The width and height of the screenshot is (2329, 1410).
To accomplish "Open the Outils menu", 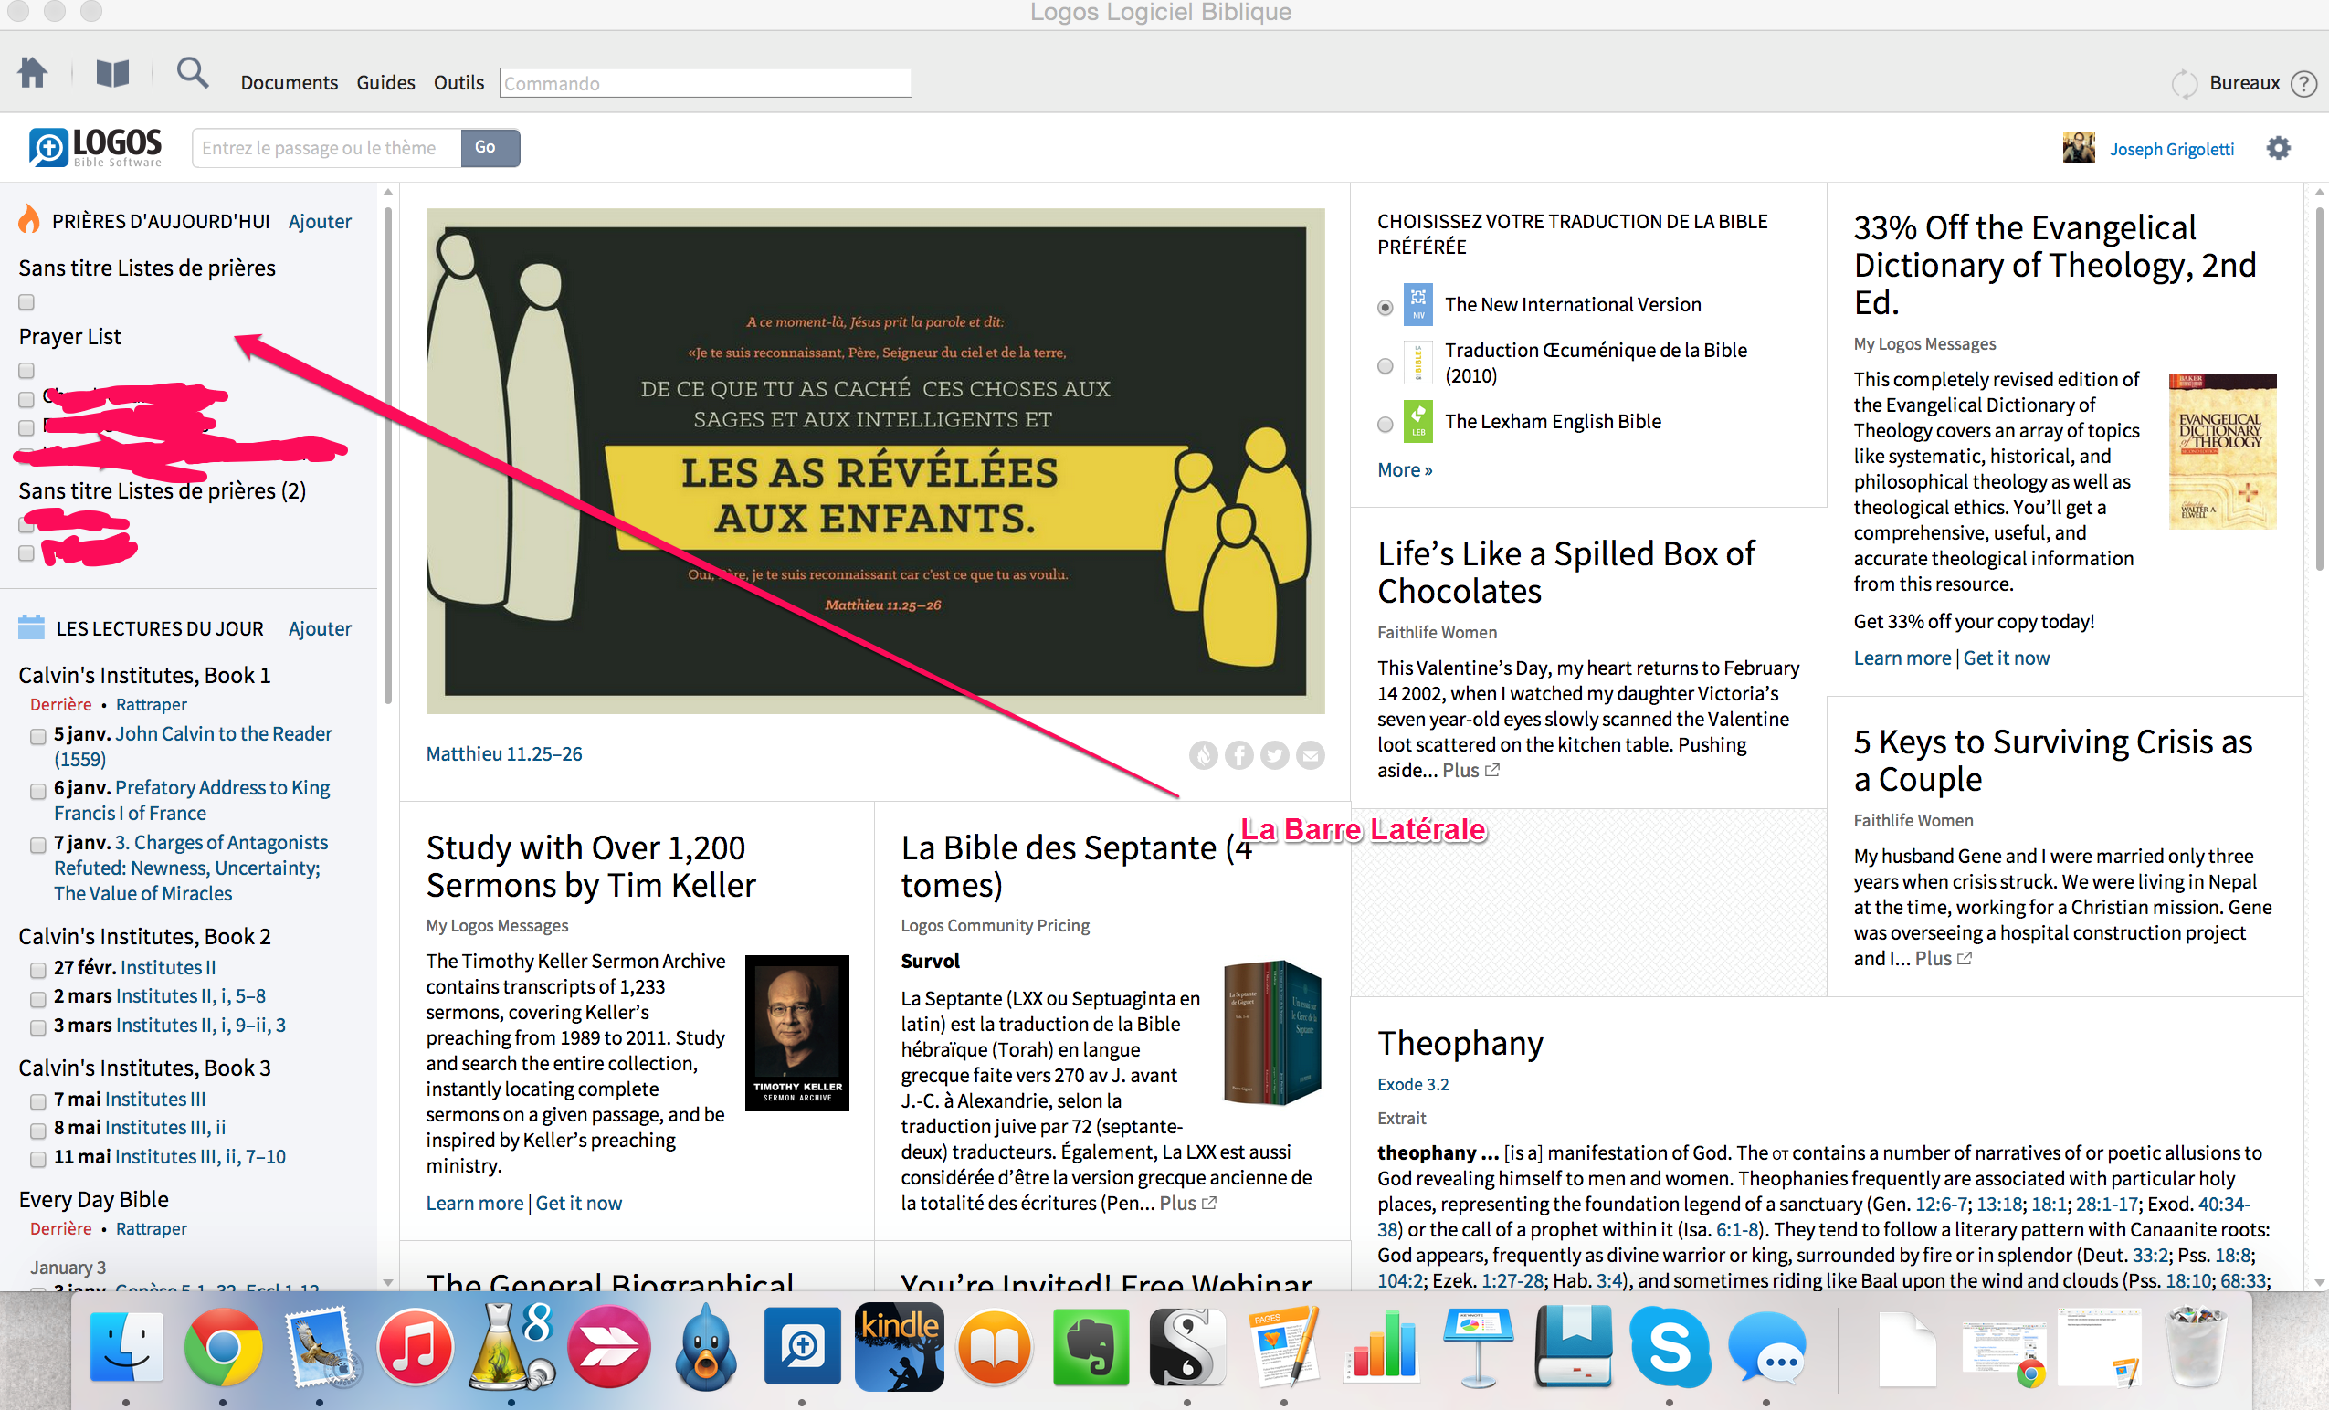I will (x=458, y=83).
